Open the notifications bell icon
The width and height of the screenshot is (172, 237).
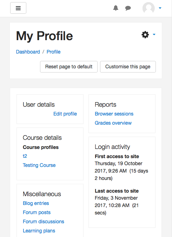coord(116,8)
